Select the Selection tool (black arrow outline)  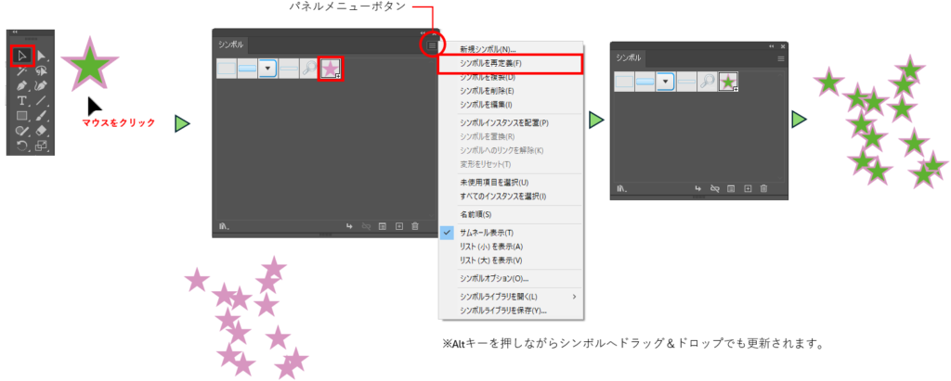coord(22,57)
